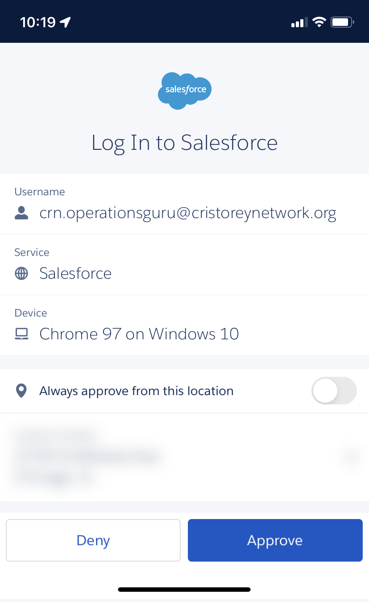Tap the Salesforce service name text
The width and height of the screenshot is (369, 602).
75,273
